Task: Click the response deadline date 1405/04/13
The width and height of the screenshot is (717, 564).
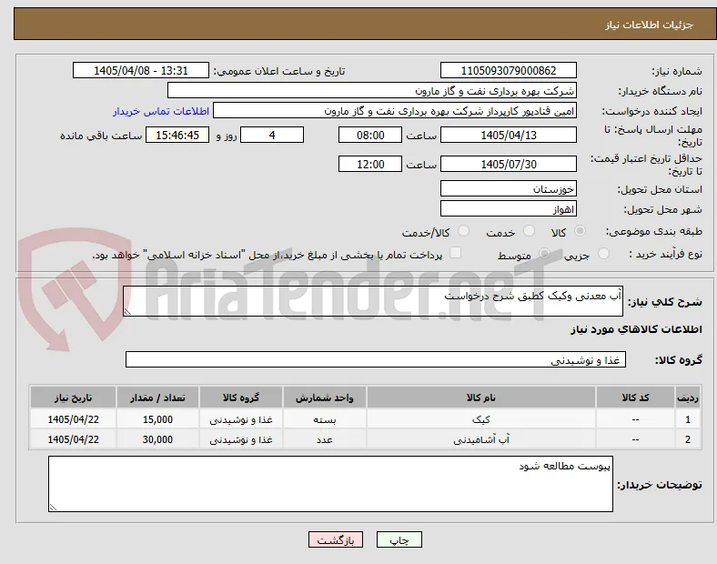Action: tap(508, 135)
